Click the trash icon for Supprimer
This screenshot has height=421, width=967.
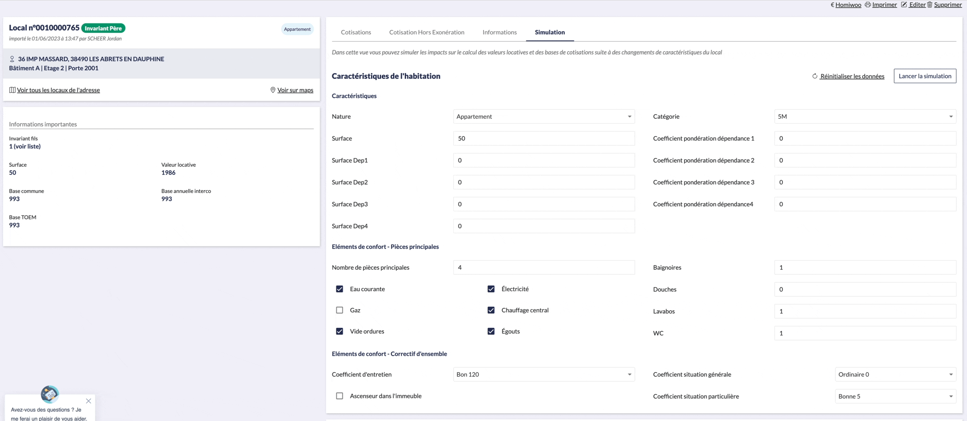tap(930, 5)
